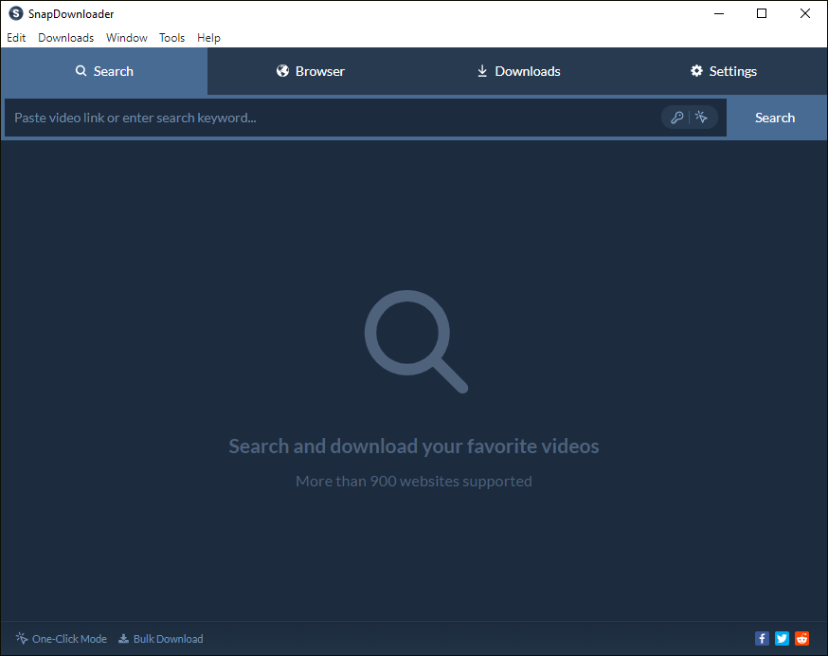Click the SnapDownloader logo in title bar
Viewport: 828px width, 656px height.
coord(16,13)
